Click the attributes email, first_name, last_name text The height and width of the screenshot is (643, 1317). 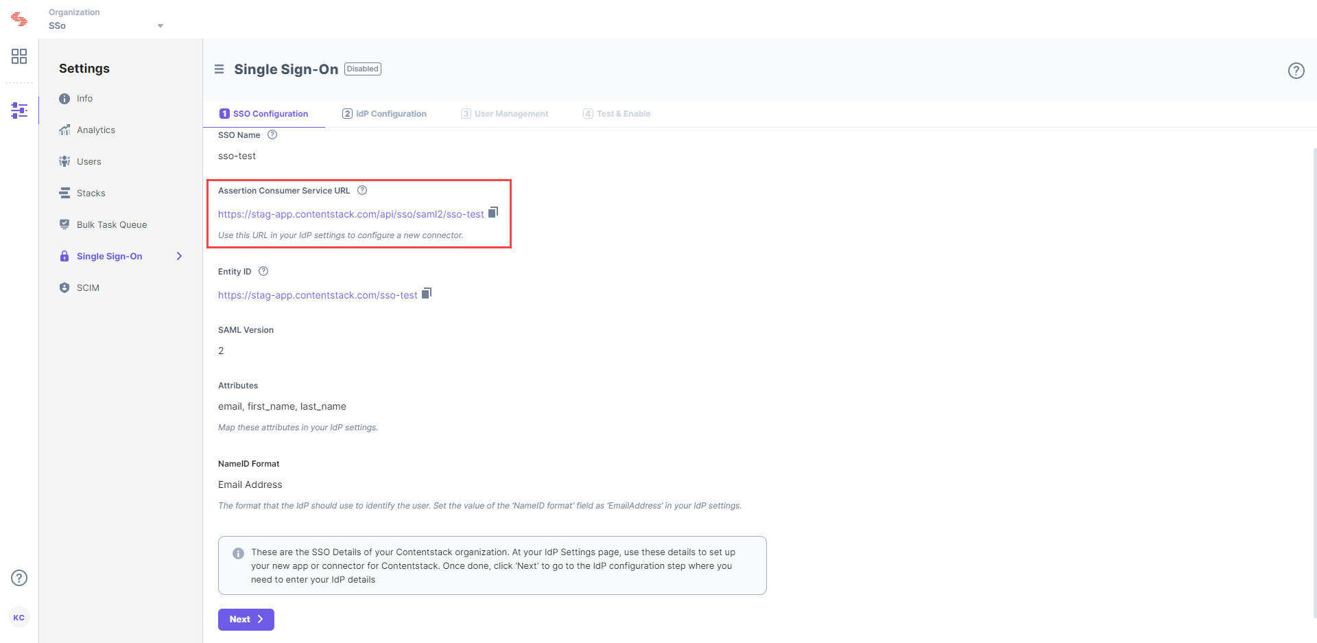pos(282,406)
